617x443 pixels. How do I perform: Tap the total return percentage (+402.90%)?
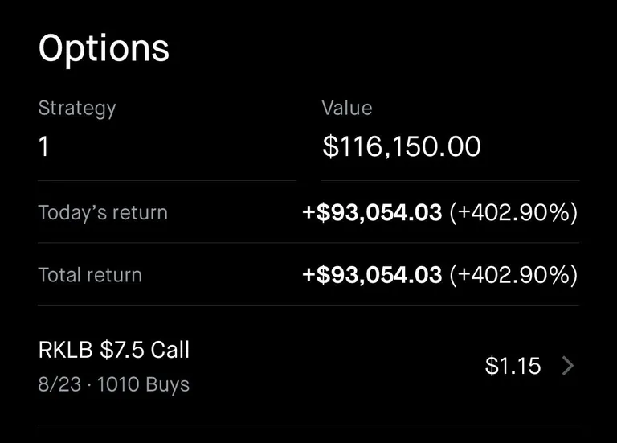(x=513, y=275)
